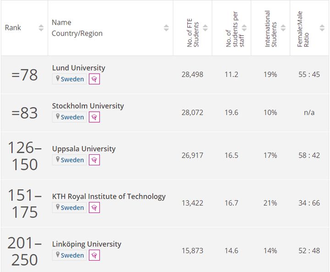Sort by Female:Male Ratio column

[322, 28]
